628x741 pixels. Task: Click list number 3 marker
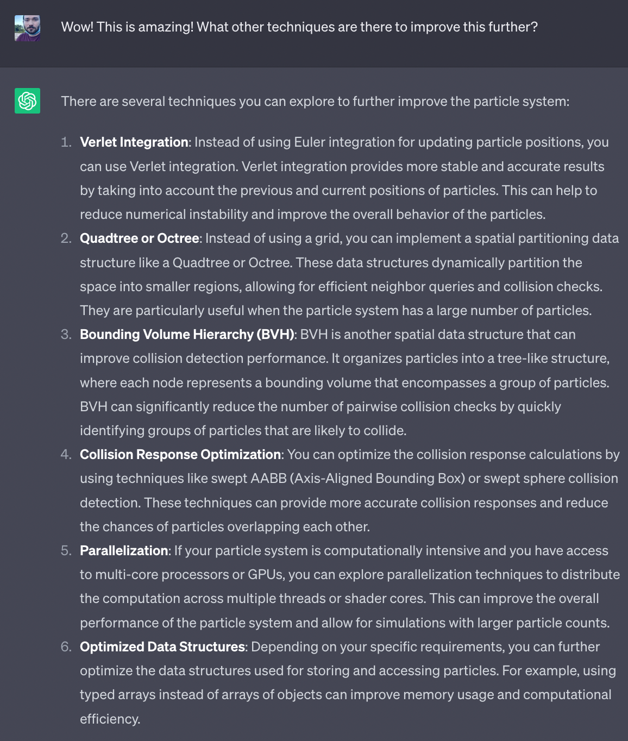[66, 335]
